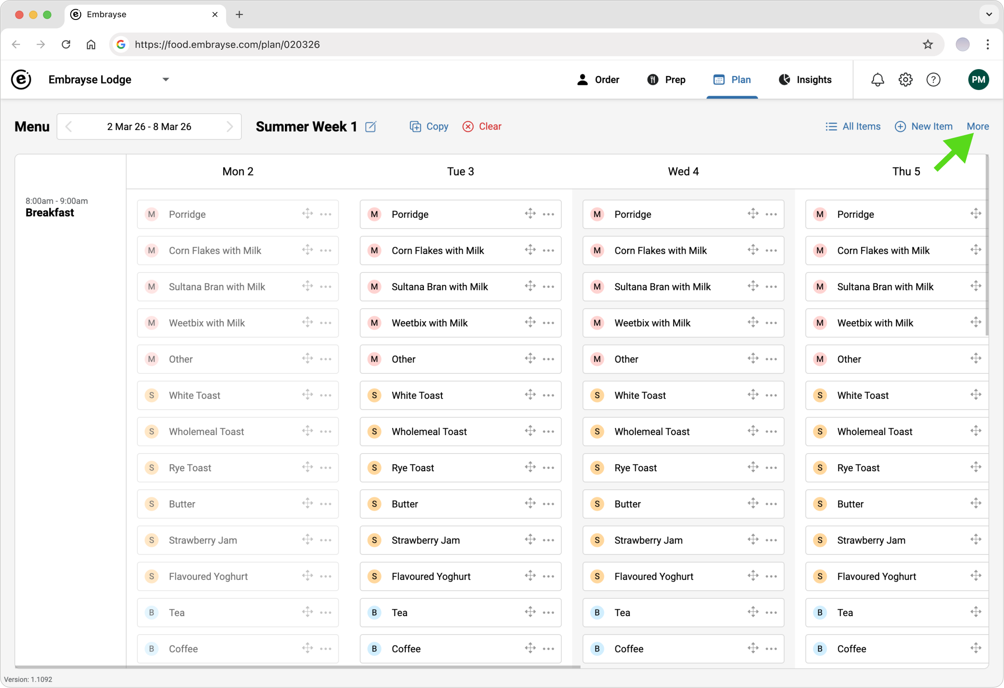Open settings via the gear icon
Viewport: 1004px width, 688px height.
tap(905, 80)
